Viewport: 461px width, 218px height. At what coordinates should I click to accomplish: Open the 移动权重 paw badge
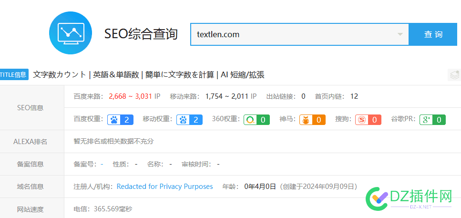pyautogui.click(x=189, y=120)
